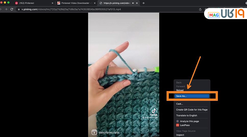Click the red LastPass icon in menu
Viewport: 247px width, 137px height.
tap(178, 125)
